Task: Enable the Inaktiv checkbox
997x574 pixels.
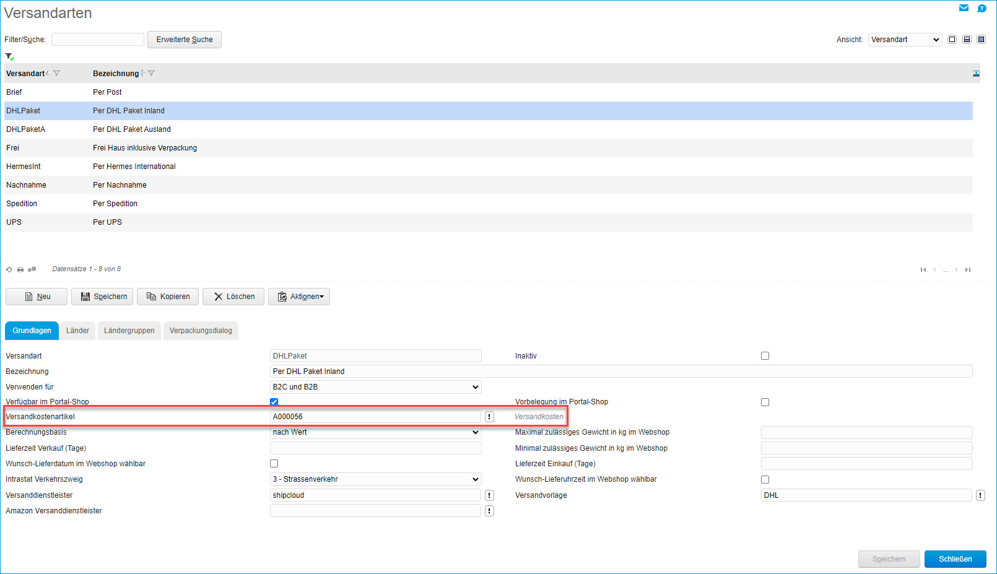Action: tap(765, 356)
